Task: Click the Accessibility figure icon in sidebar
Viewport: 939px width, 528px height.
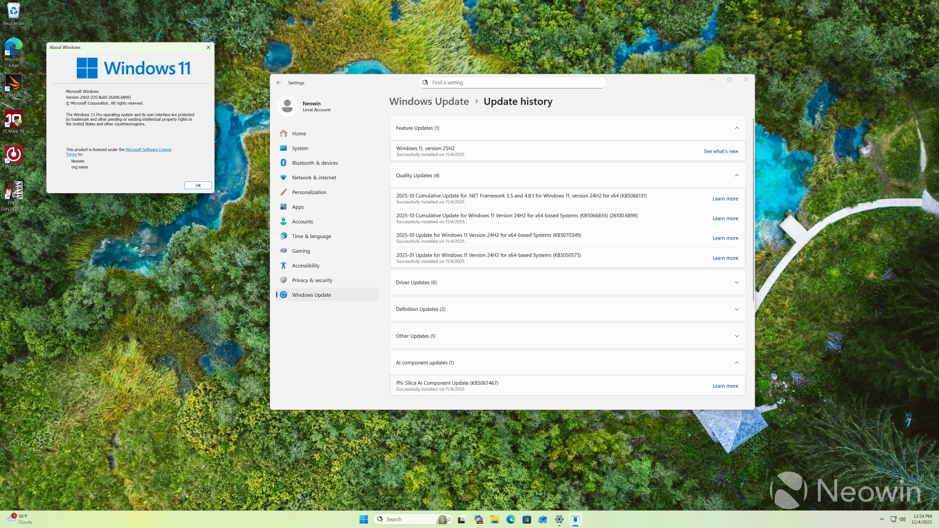Action: tap(284, 265)
